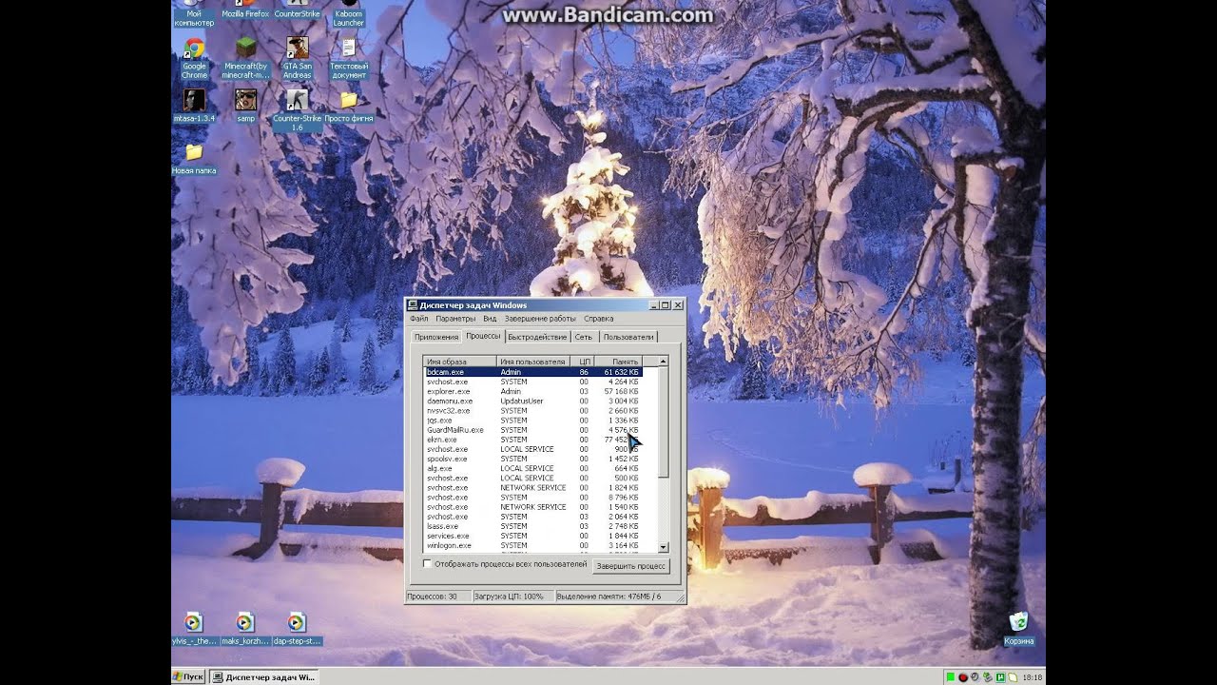Select the explorer.exe process row

click(533, 391)
